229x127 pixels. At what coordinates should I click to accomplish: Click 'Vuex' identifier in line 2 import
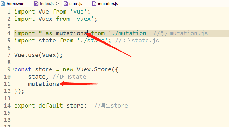pos(45,19)
